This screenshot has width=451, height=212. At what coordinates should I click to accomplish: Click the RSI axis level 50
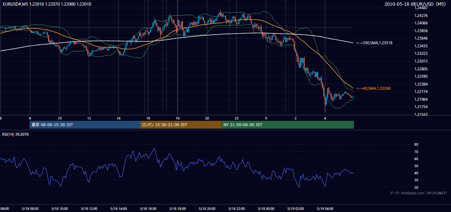[x=416, y=166]
